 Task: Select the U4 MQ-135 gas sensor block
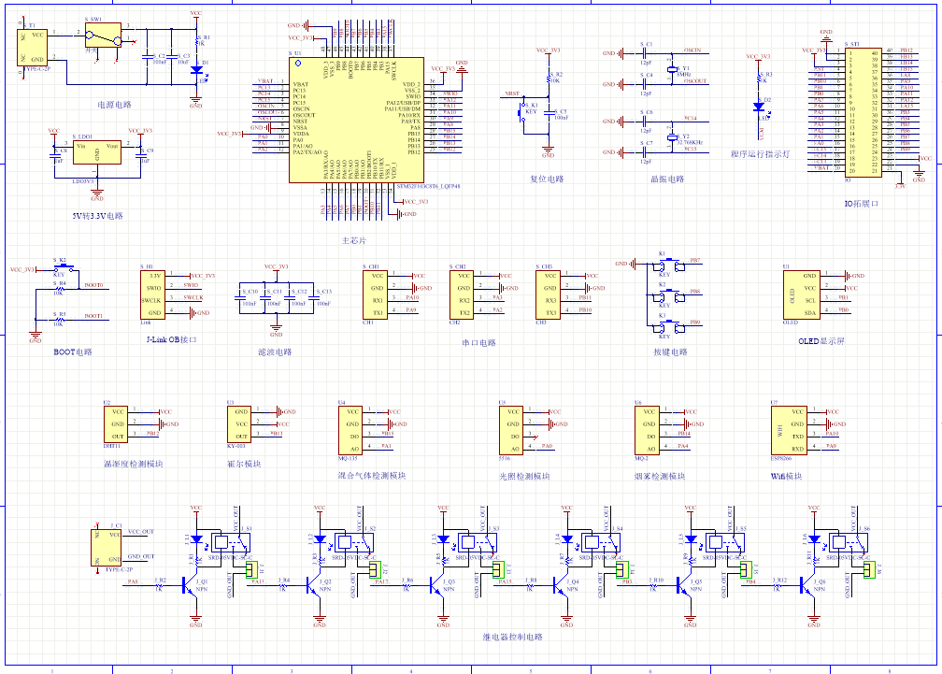pyautogui.click(x=350, y=430)
